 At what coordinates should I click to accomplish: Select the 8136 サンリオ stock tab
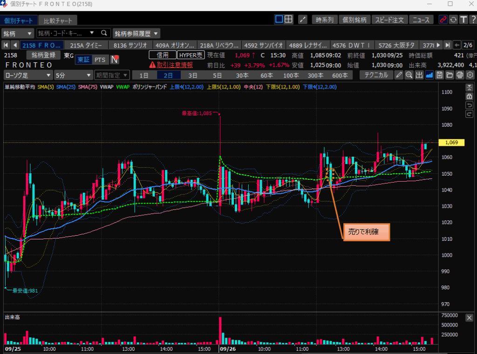[130, 45]
